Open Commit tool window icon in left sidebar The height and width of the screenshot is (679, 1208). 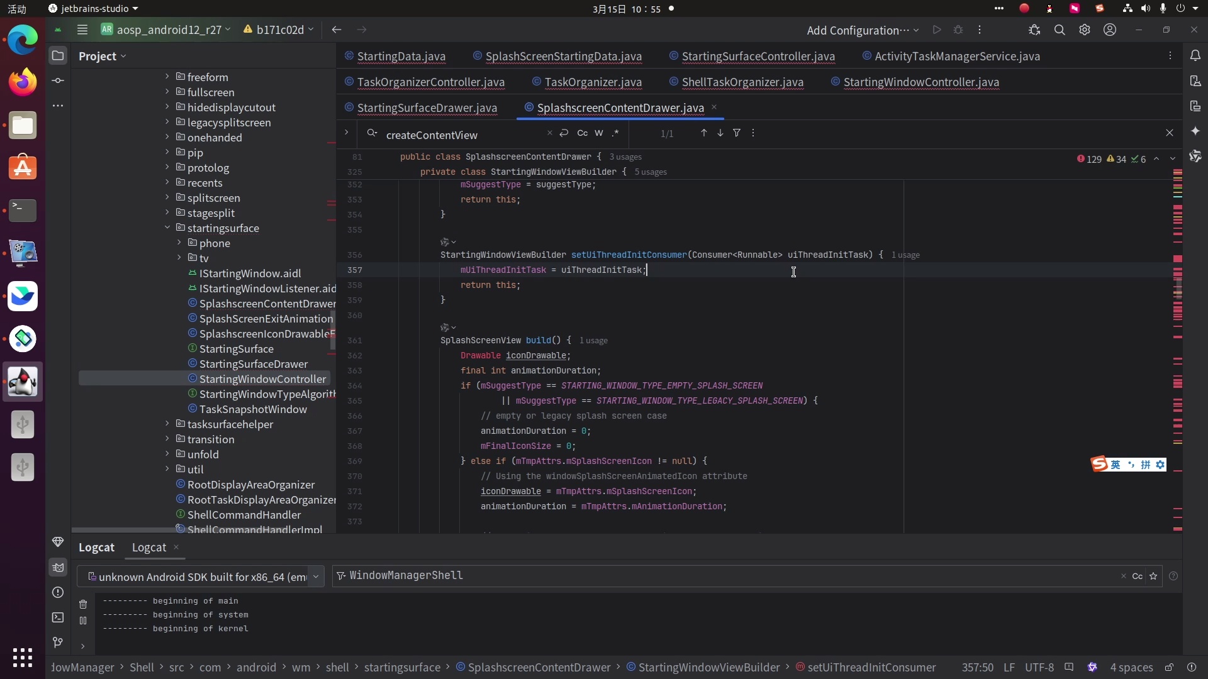[x=58, y=81]
